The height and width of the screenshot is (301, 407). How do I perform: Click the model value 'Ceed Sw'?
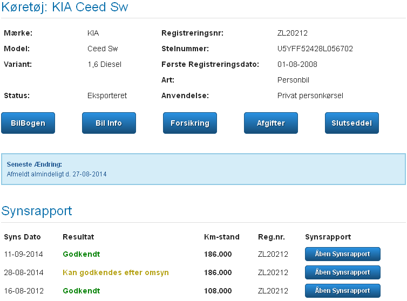[103, 49]
